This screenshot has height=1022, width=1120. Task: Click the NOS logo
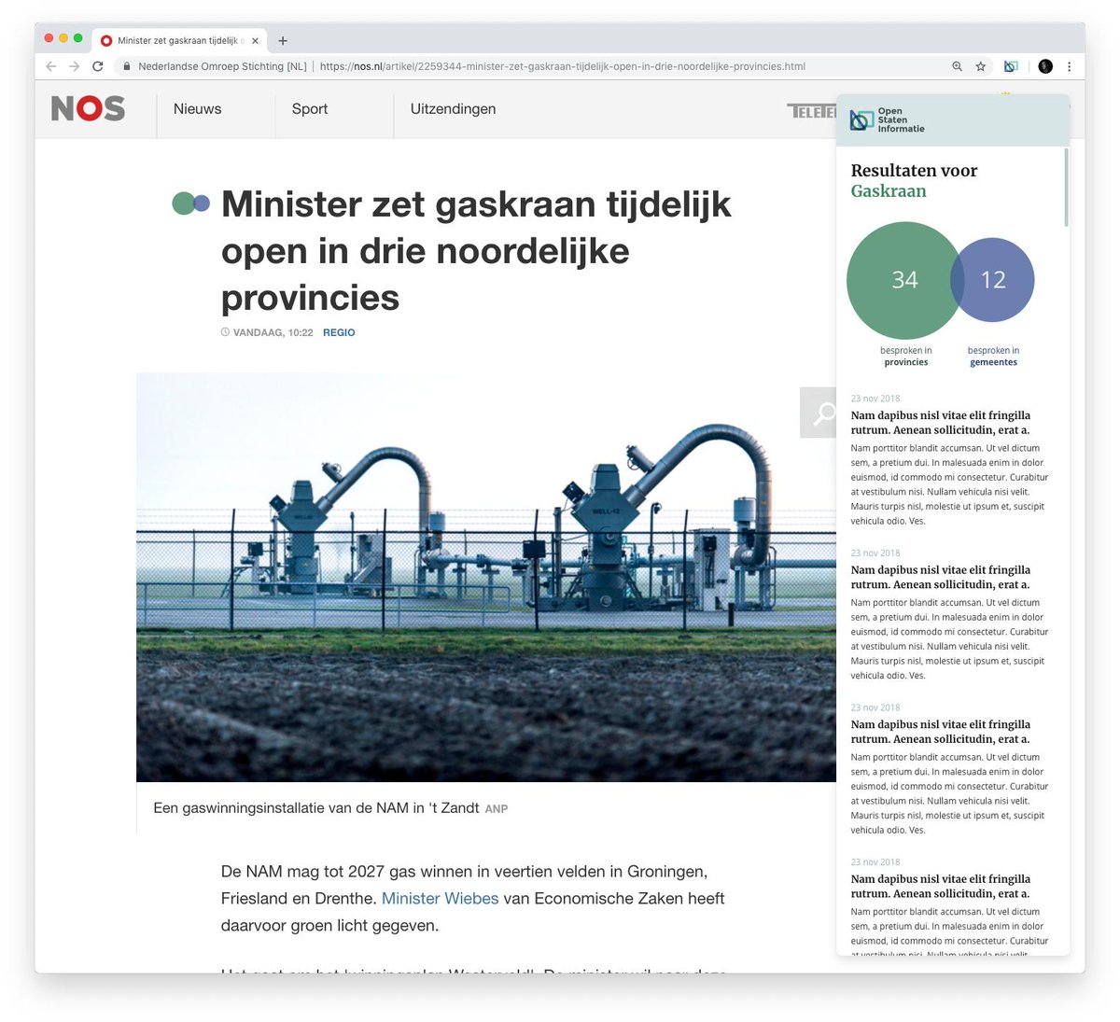click(x=88, y=109)
